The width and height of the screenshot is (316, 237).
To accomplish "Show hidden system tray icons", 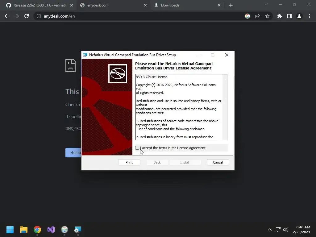I will tap(270, 230).
